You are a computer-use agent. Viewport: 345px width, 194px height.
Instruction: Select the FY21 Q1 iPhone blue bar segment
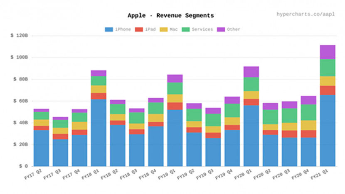(328, 131)
